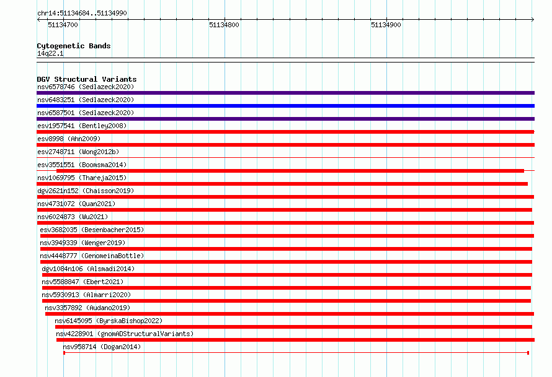Open the dgv1084n106 (Alsmadi2014) label
The width and height of the screenshot is (552, 377).
tap(88, 269)
